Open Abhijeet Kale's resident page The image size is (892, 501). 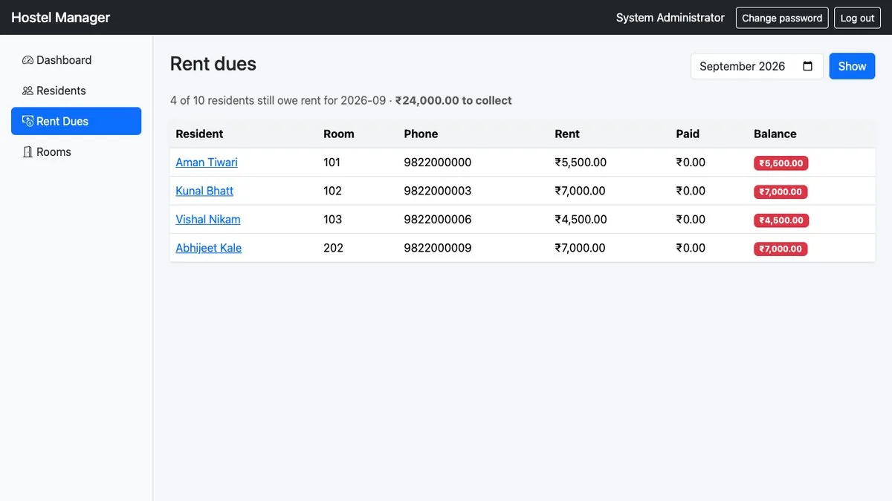click(209, 248)
